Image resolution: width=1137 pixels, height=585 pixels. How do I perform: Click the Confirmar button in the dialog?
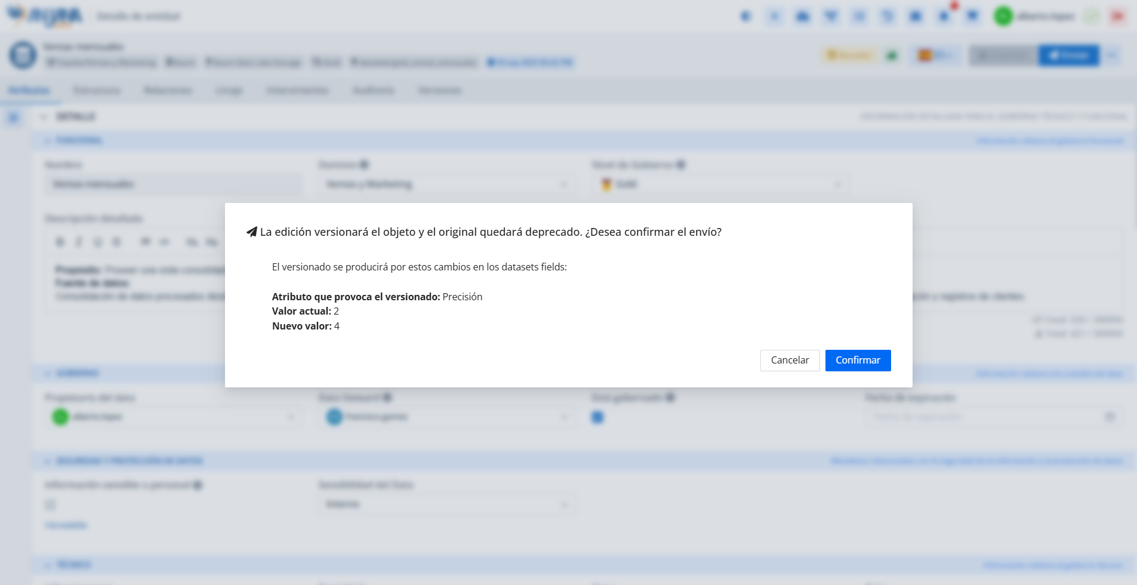pyautogui.click(x=858, y=361)
